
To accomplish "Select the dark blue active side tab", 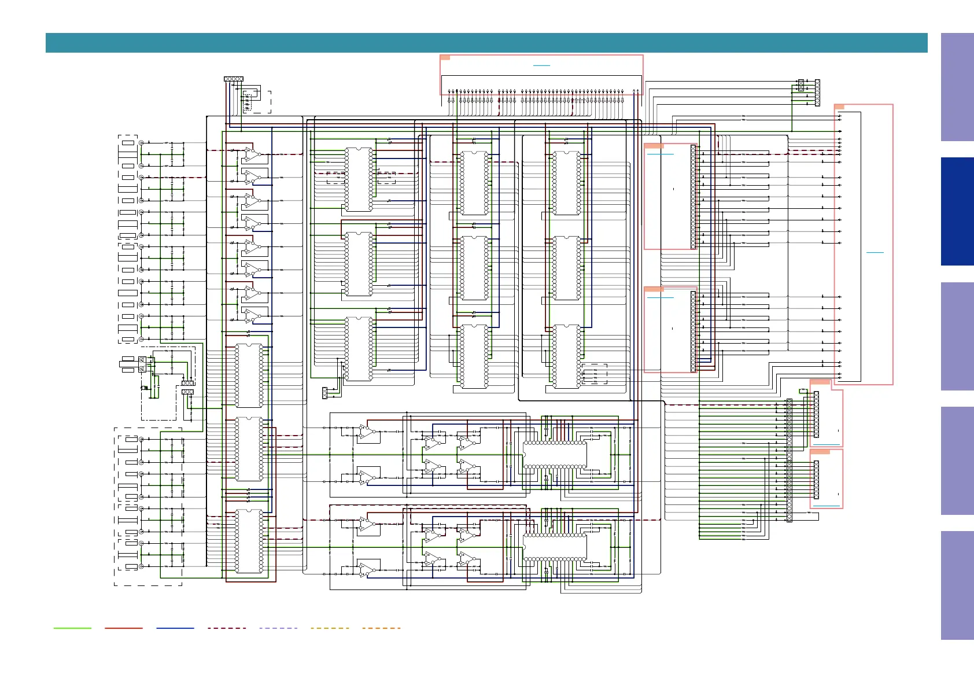I will [957, 212].
